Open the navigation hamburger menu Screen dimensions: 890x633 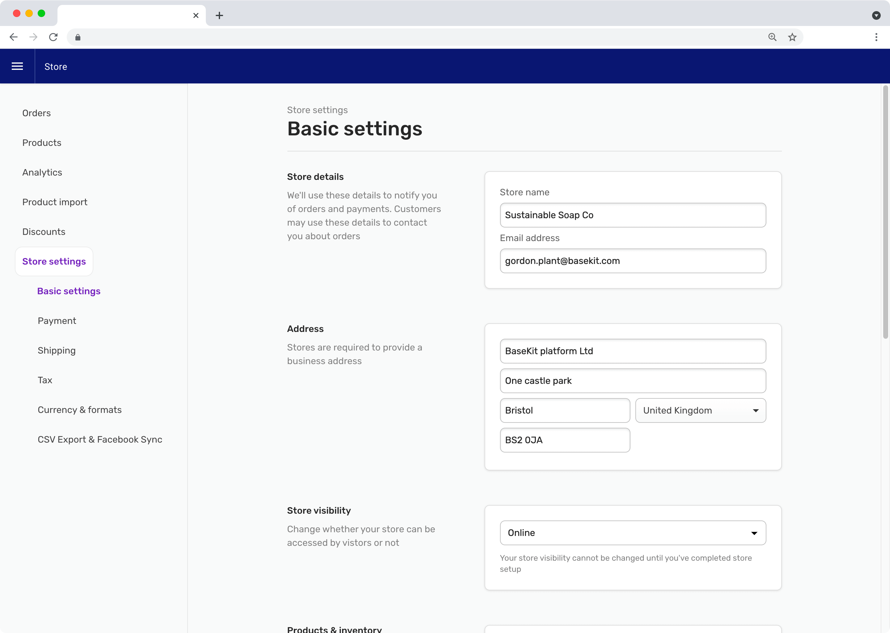(x=18, y=66)
